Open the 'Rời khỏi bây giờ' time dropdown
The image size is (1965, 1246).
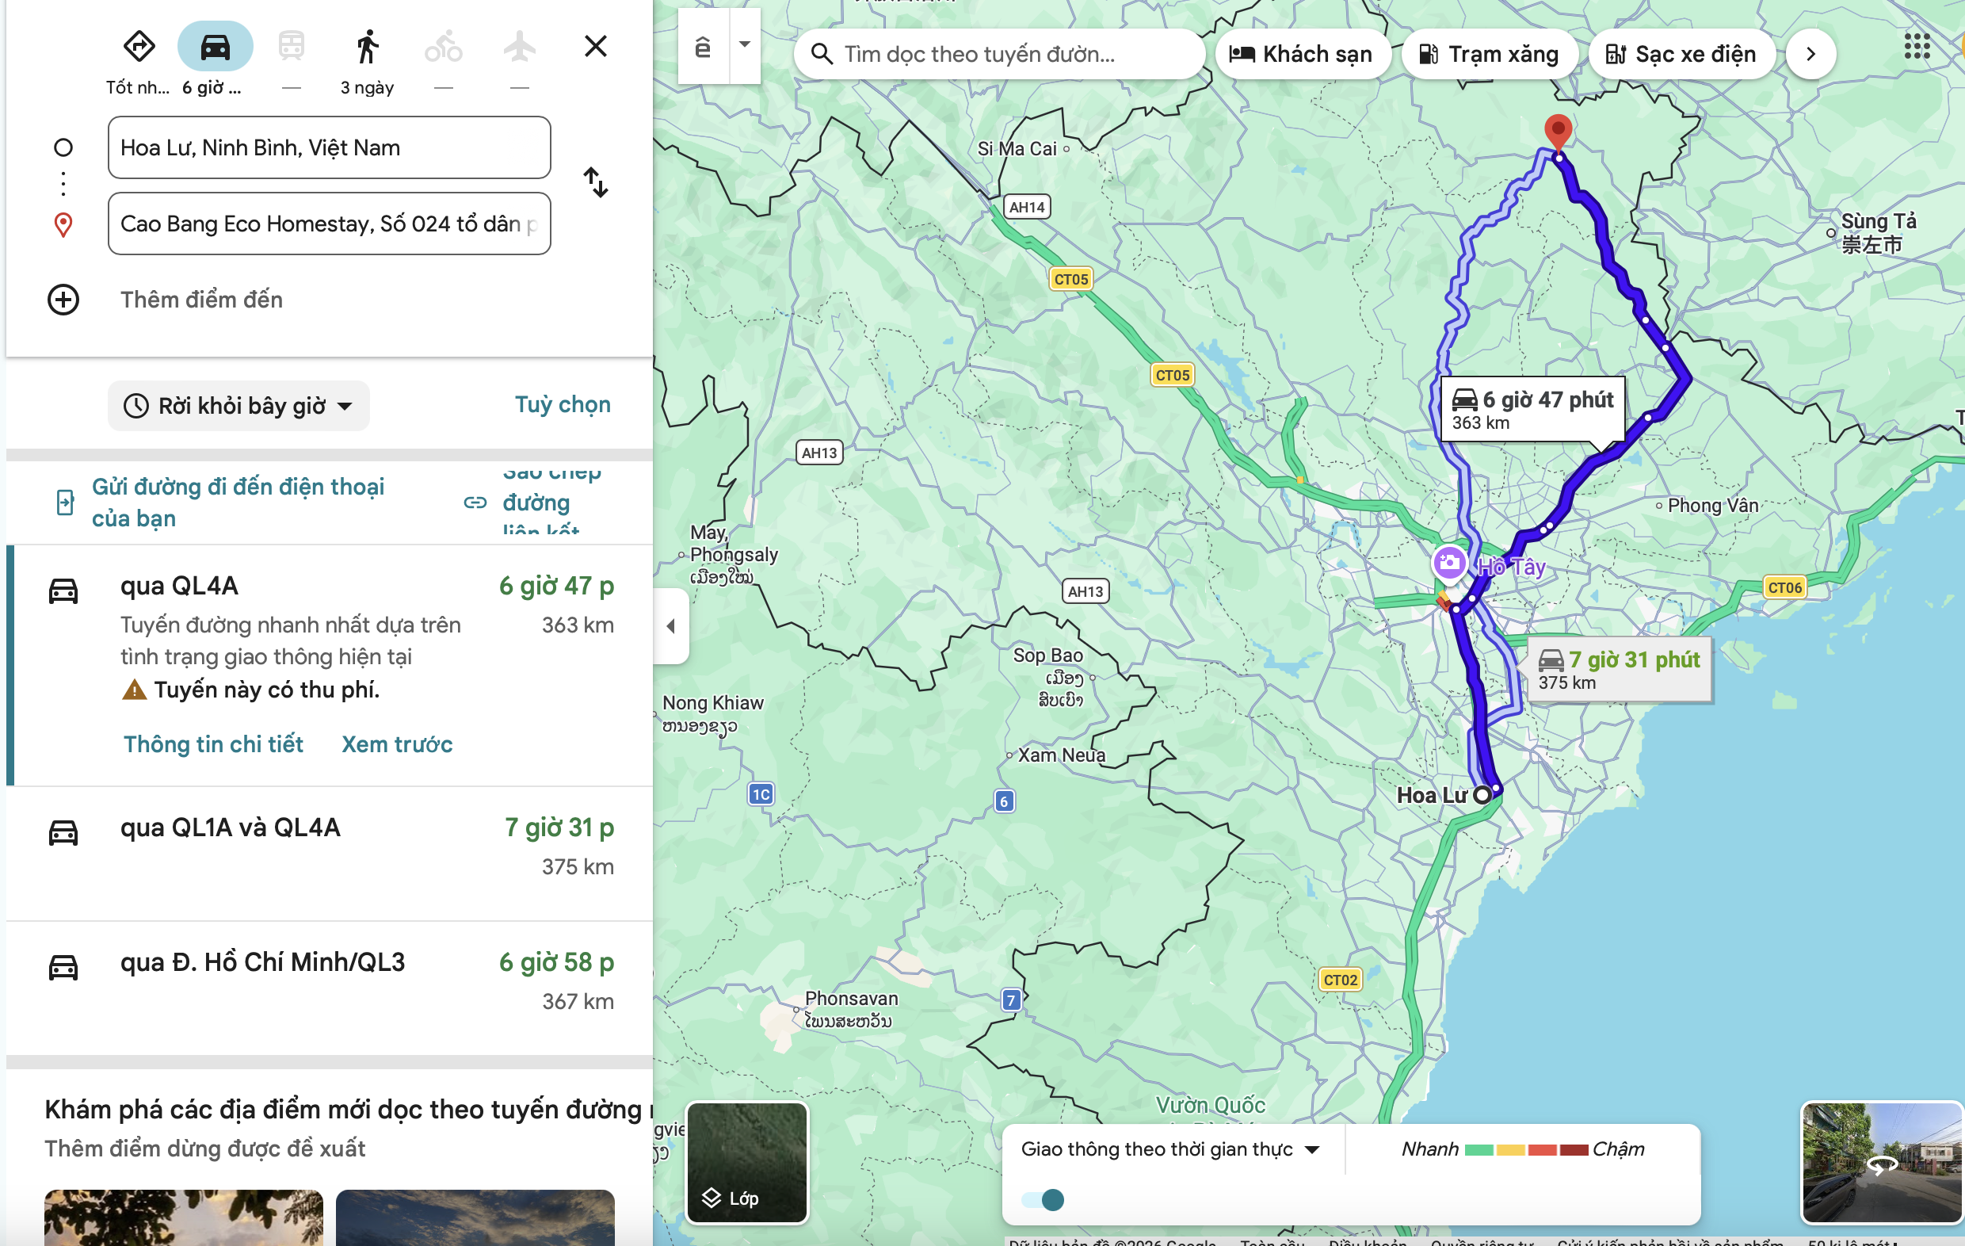[x=238, y=405]
